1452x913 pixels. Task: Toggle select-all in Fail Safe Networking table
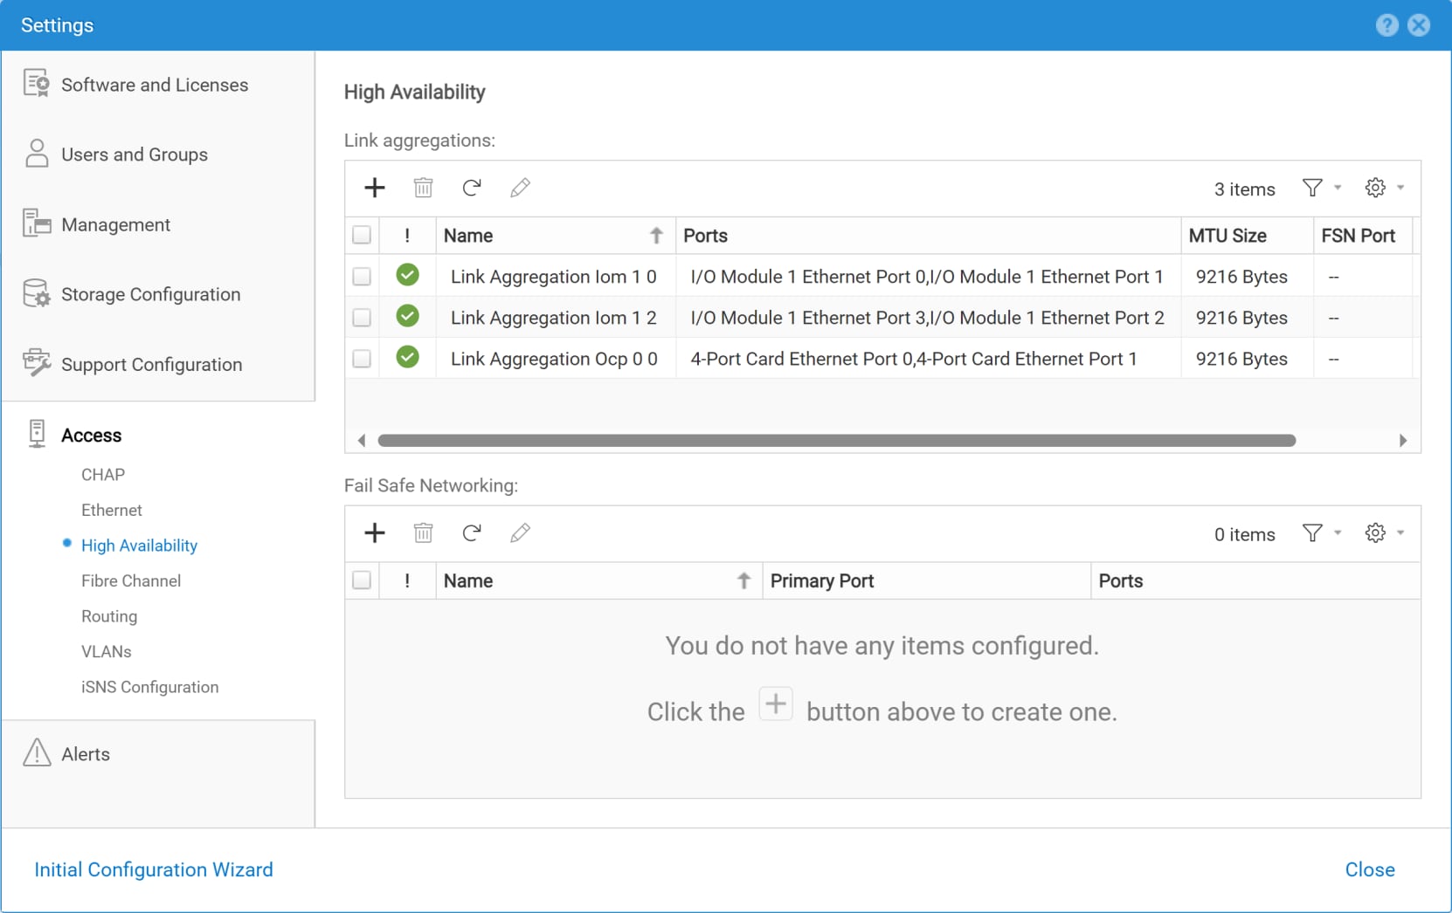pyautogui.click(x=362, y=580)
